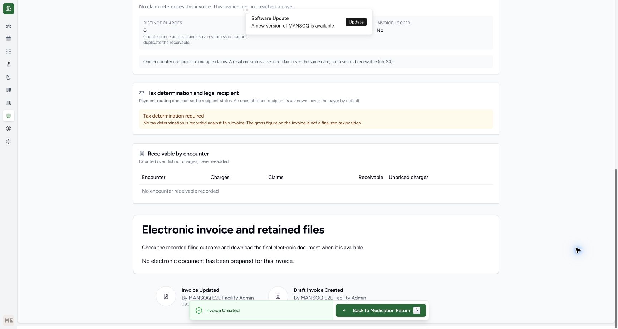Click the Receivable column header
This screenshot has width=618, height=329.
click(371, 177)
